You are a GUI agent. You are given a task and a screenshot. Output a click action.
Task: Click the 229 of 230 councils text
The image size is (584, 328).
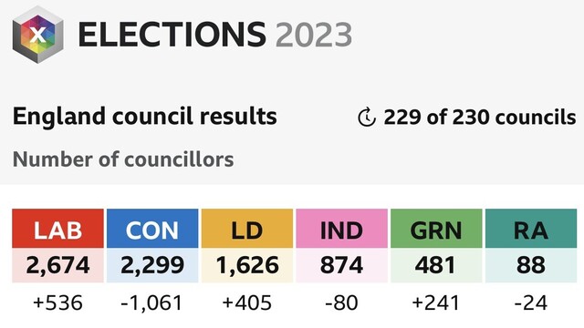(x=480, y=118)
